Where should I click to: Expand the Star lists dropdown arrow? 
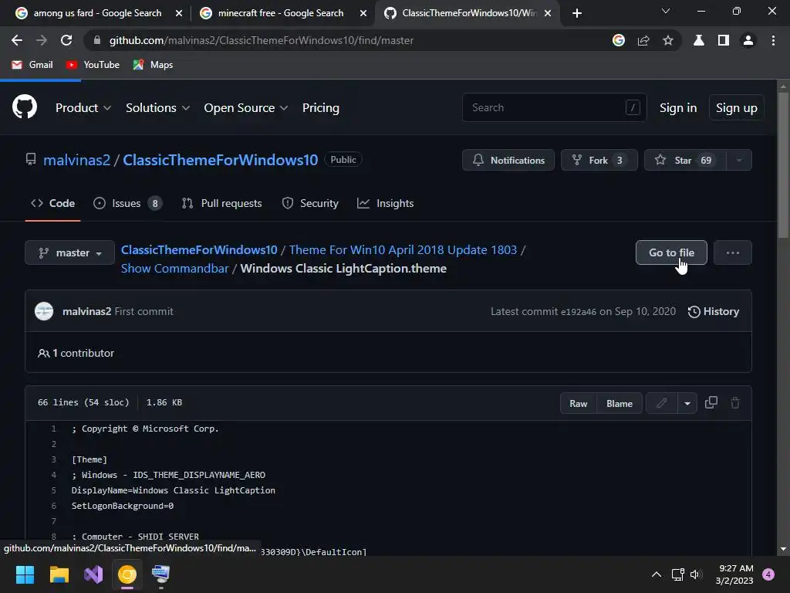coord(739,160)
